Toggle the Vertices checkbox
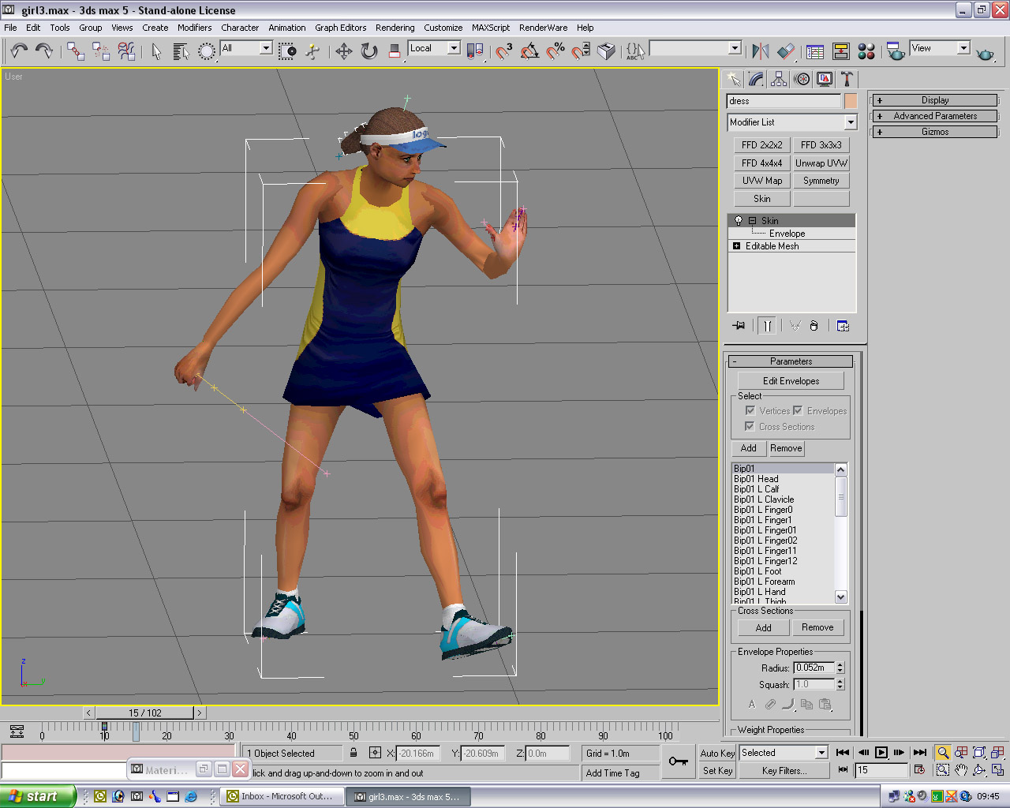 750,410
